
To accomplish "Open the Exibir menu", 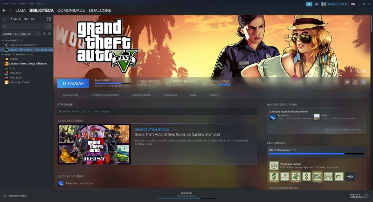I will point(14,3).
